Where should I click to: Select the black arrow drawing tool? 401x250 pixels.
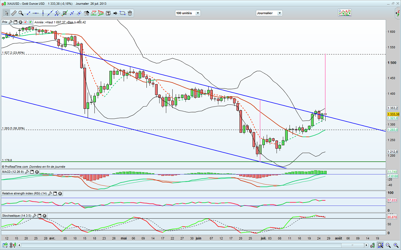(115, 13)
